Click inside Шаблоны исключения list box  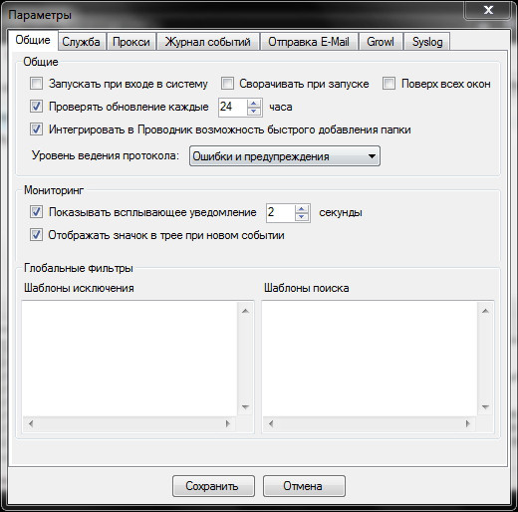click(x=129, y=359)
